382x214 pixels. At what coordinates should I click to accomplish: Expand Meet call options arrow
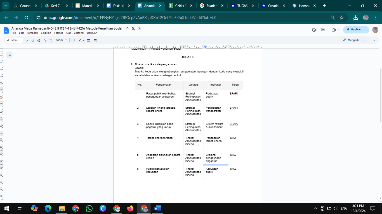click(338, 30)
